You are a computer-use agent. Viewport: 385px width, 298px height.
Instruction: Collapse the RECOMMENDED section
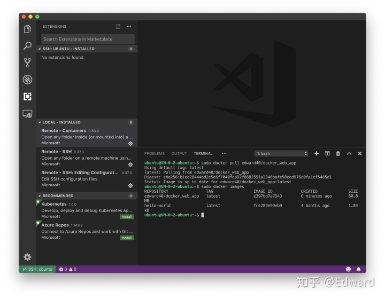[87, 195]
